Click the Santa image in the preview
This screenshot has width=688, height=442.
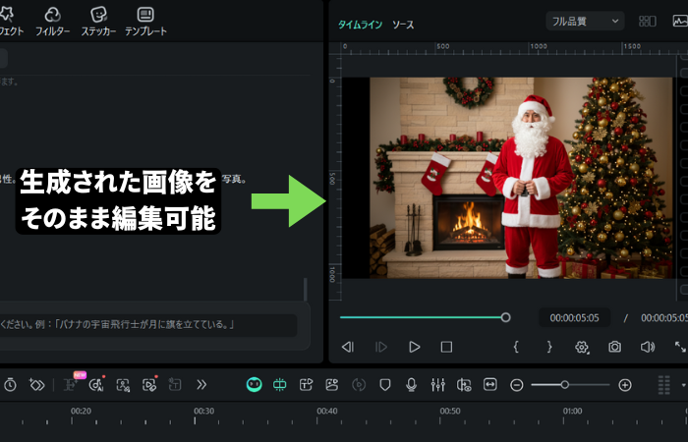coord(521,178)
